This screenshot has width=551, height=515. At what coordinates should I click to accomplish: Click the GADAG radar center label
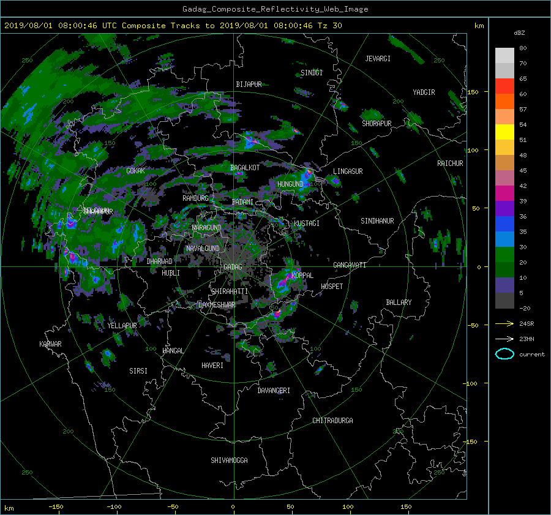click(x=233, y=267)
